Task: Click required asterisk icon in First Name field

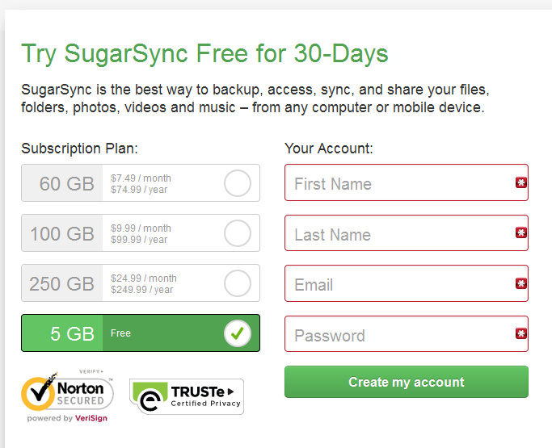Action: 521,182
